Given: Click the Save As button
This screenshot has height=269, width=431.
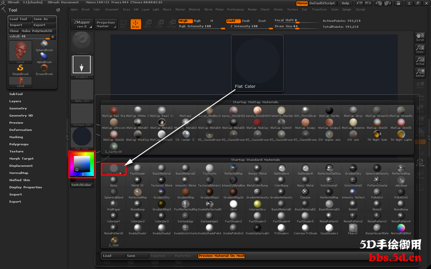Looking at the screenshot, I should point(44,19).
